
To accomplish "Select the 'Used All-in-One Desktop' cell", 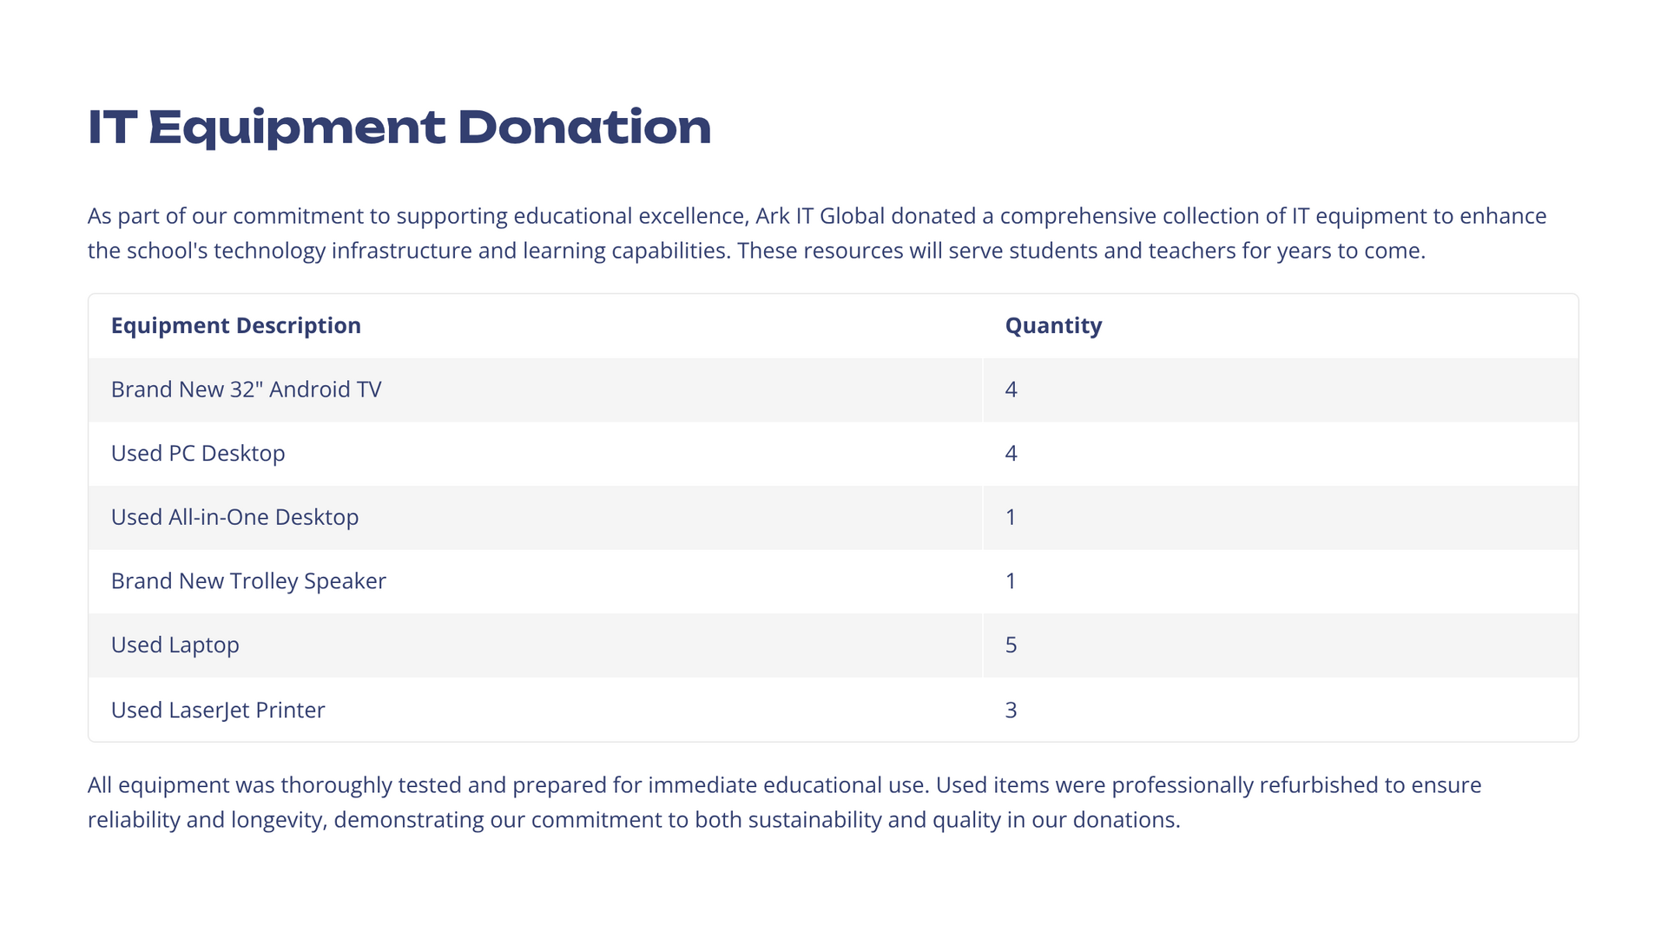I will click(234, 517).
